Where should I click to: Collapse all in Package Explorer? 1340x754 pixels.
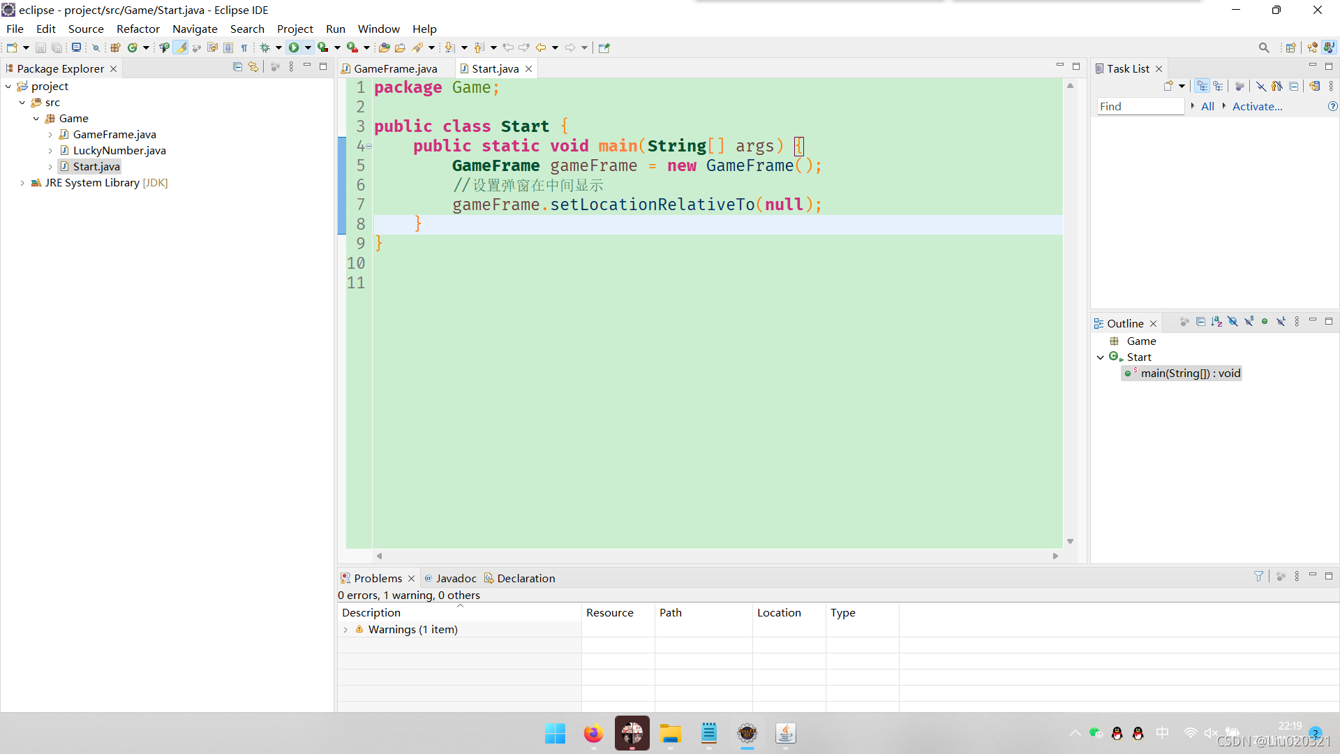coord(237,67)
